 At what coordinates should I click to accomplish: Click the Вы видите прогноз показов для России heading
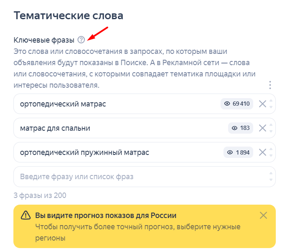(106, 216)
